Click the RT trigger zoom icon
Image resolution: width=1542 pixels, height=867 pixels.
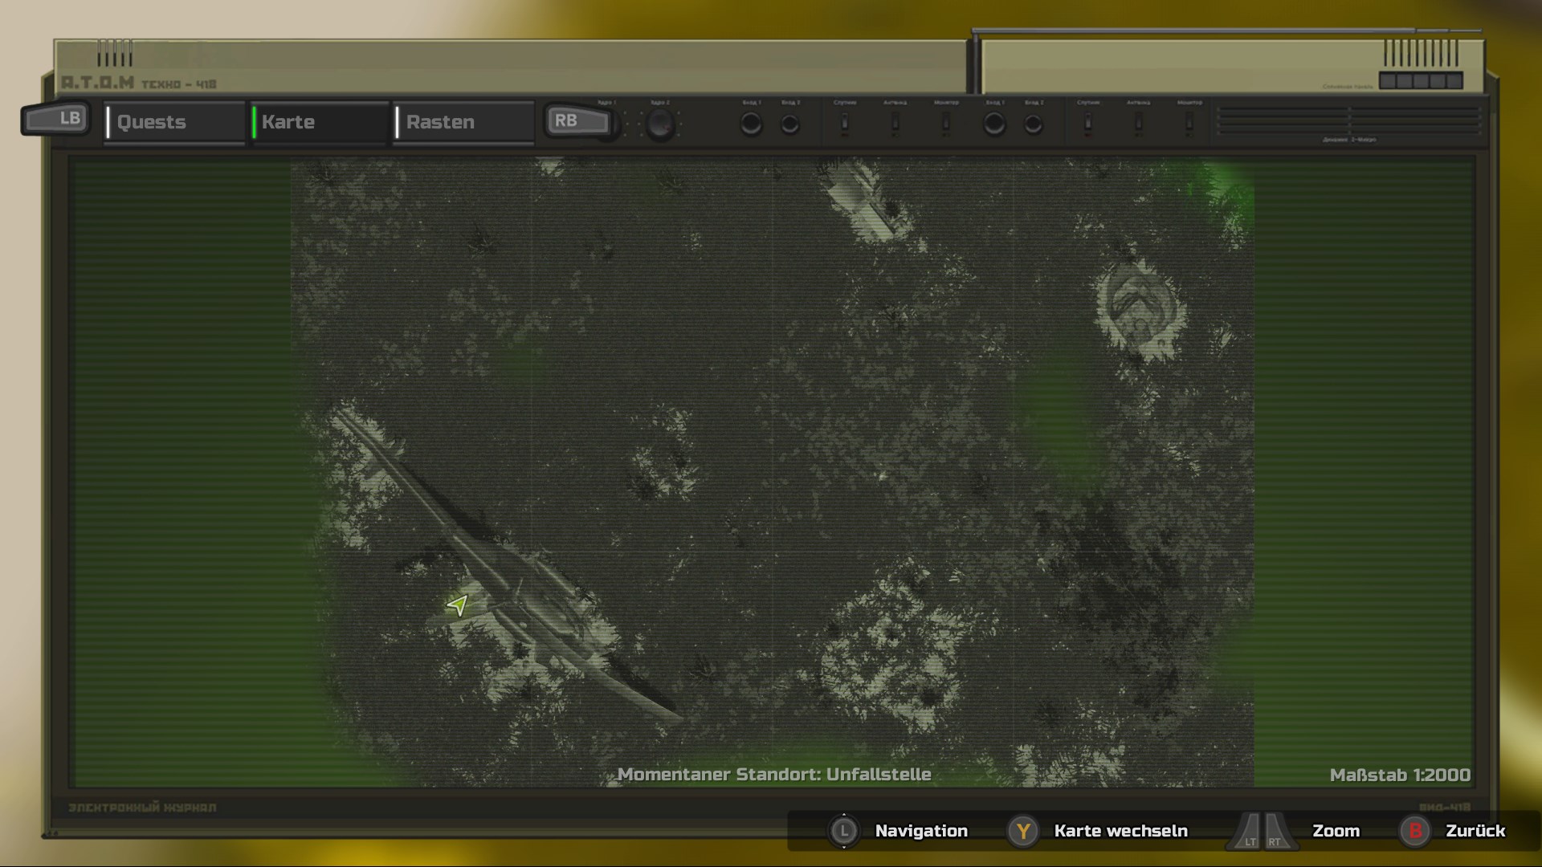click(x=1279, y=832)
